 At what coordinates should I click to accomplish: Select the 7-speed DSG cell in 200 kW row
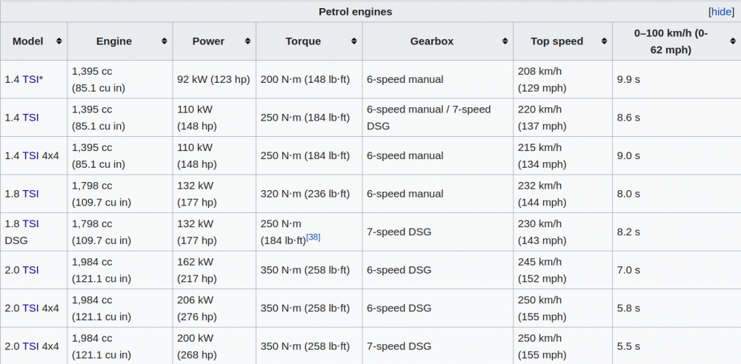point(438,346)
